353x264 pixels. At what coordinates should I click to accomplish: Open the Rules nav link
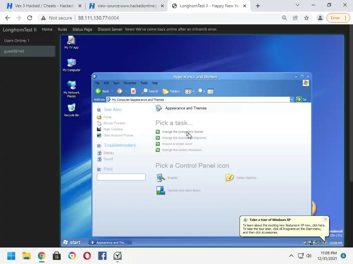click(62, 29)
